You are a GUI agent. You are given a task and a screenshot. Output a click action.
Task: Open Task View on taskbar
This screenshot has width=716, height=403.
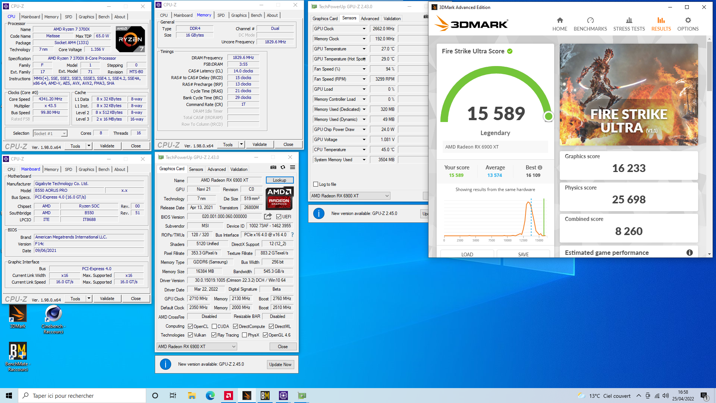173,396
